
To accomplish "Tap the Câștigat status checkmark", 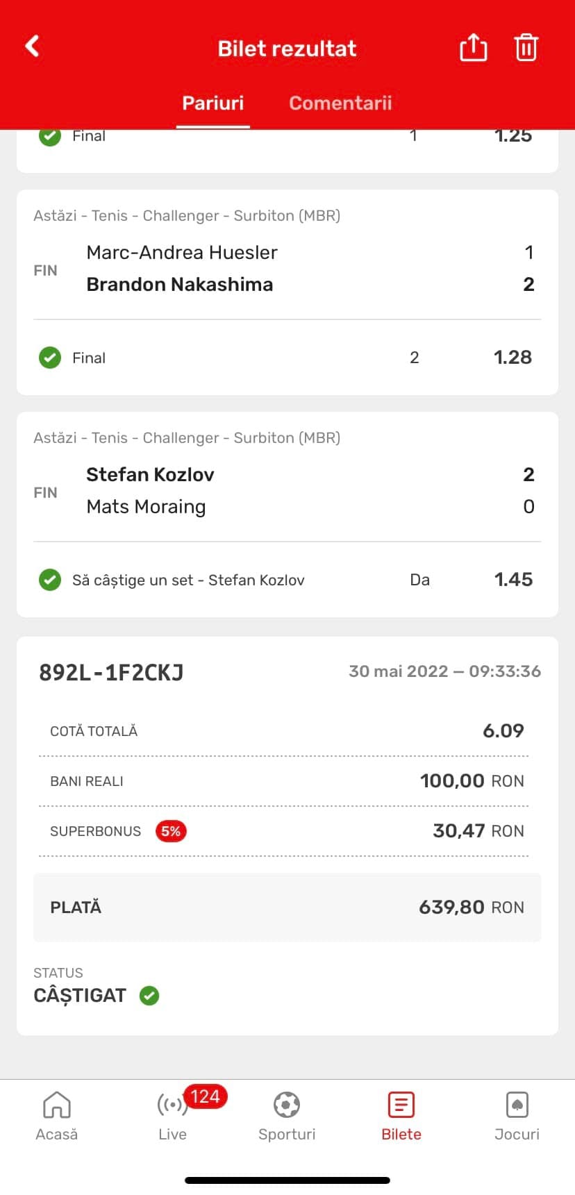I will (149, 996).
